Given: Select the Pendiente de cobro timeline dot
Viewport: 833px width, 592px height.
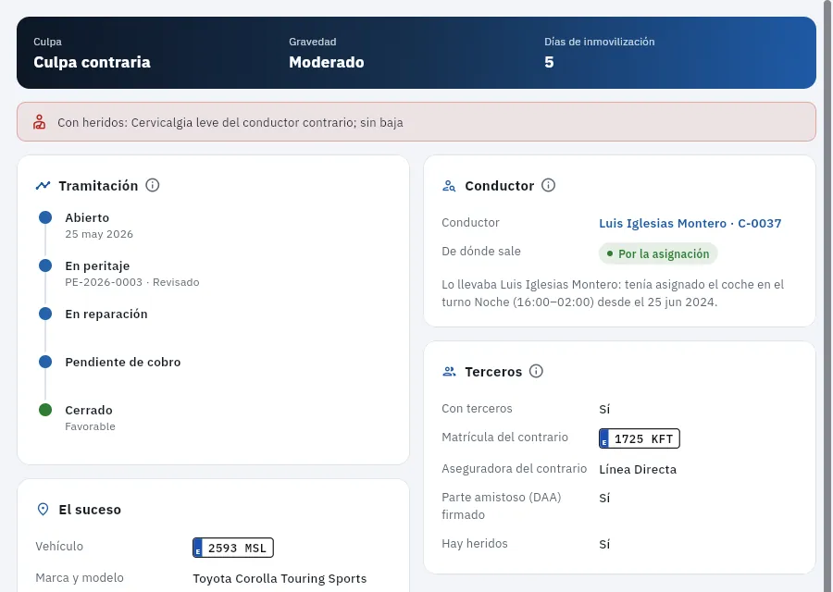Looking at the screenshot, I should pos(45,362).
